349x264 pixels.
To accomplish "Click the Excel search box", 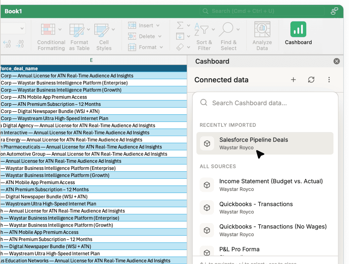I will coord(262,11).
